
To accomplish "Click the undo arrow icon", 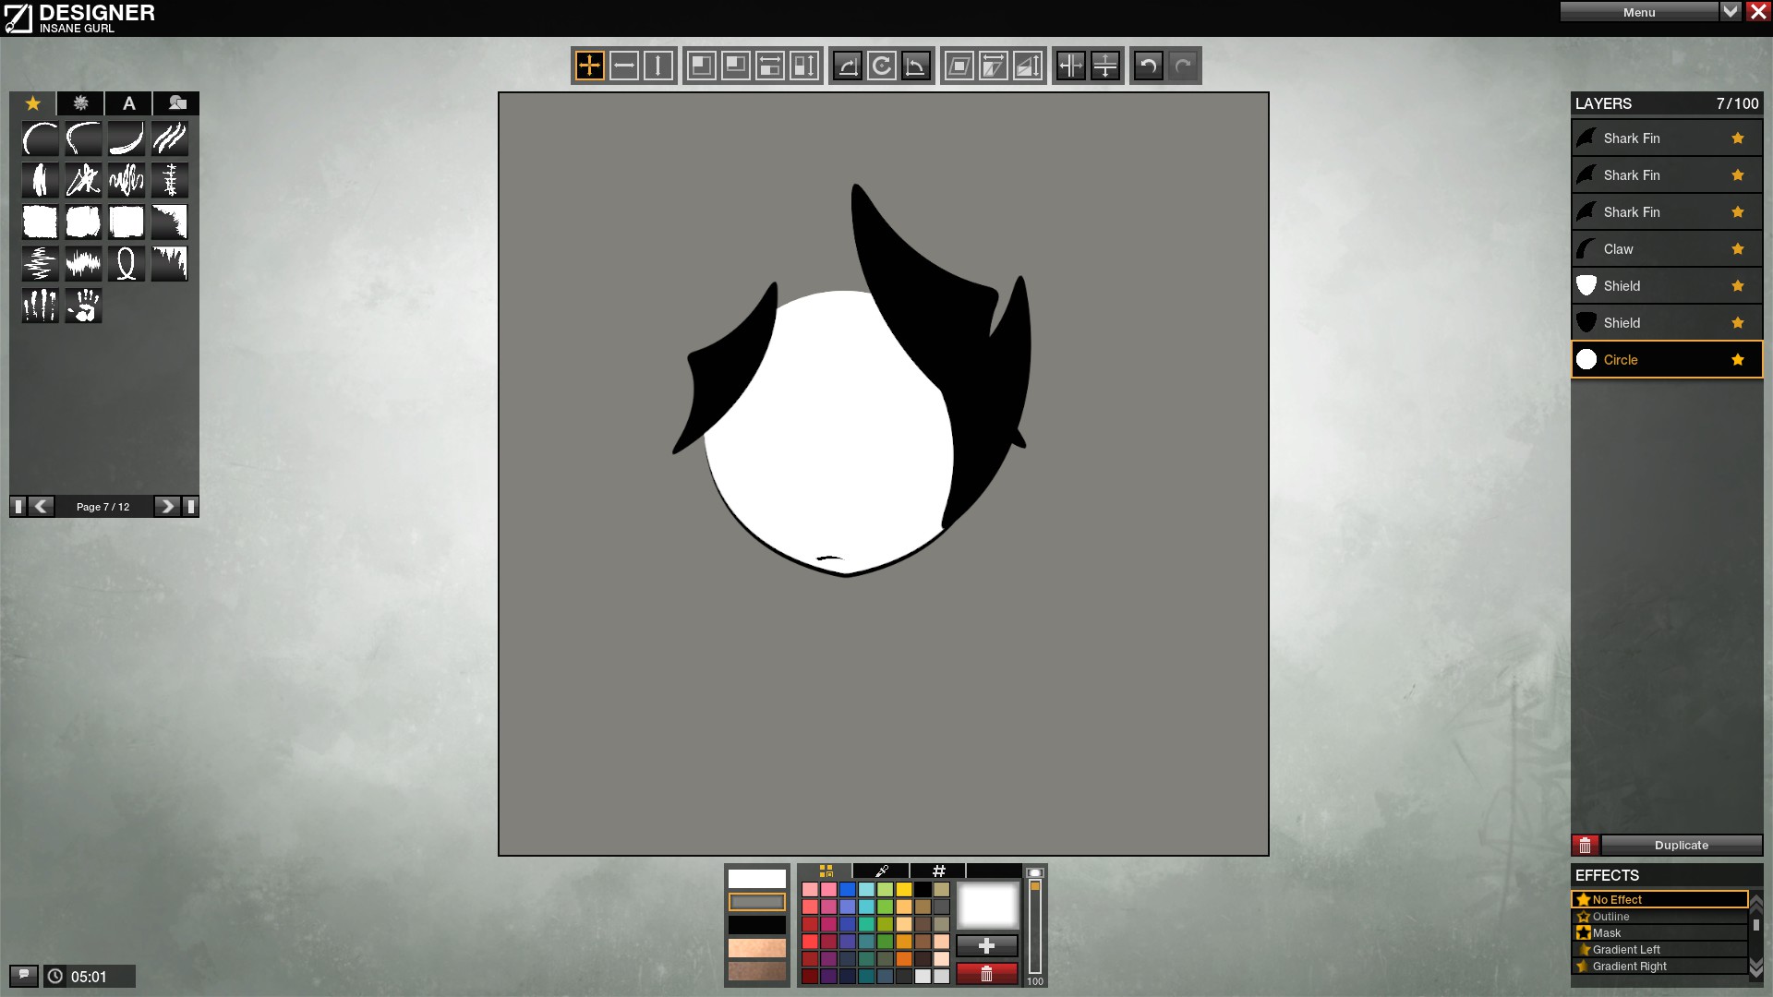I will point(1148,66).
